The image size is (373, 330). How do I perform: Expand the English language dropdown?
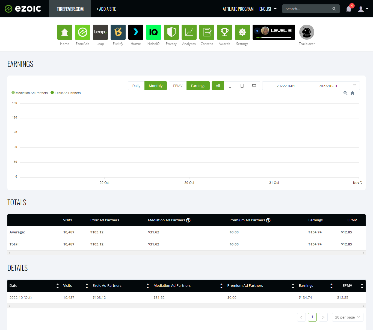point(268,9)
